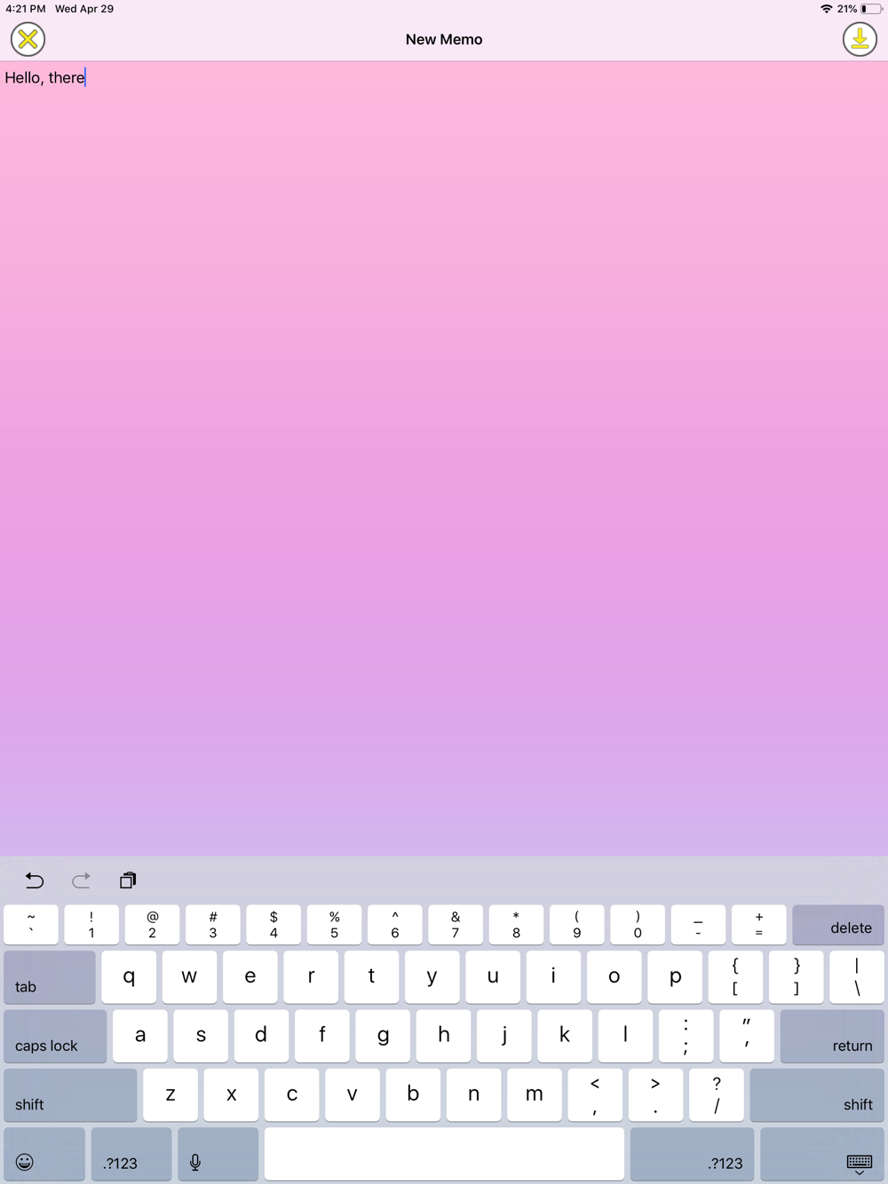
Task: Toggle the left shift key
Action: click(x=70, y=1095)
